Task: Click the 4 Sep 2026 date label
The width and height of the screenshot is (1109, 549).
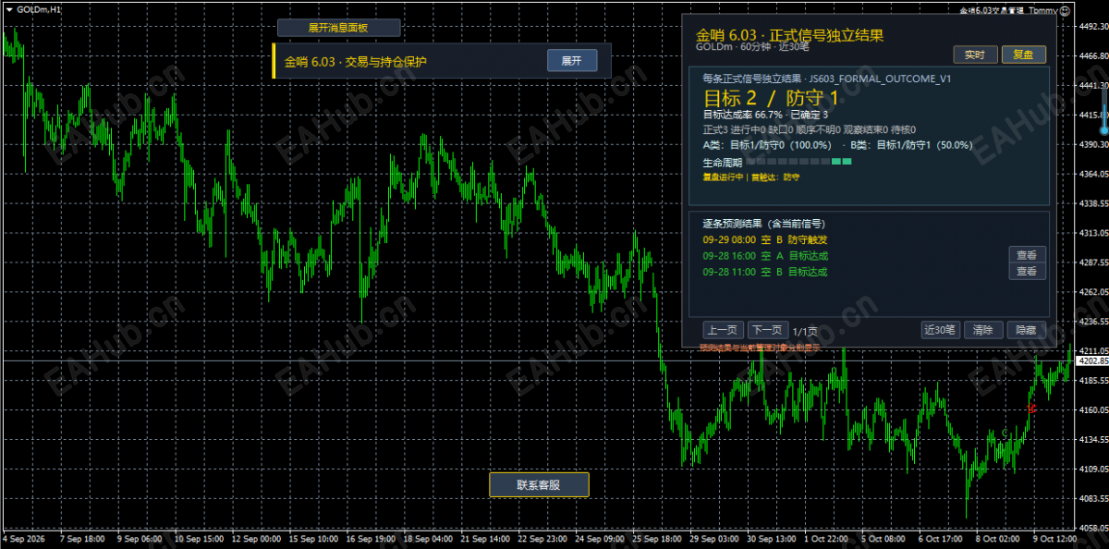Action: coord(24,538)
